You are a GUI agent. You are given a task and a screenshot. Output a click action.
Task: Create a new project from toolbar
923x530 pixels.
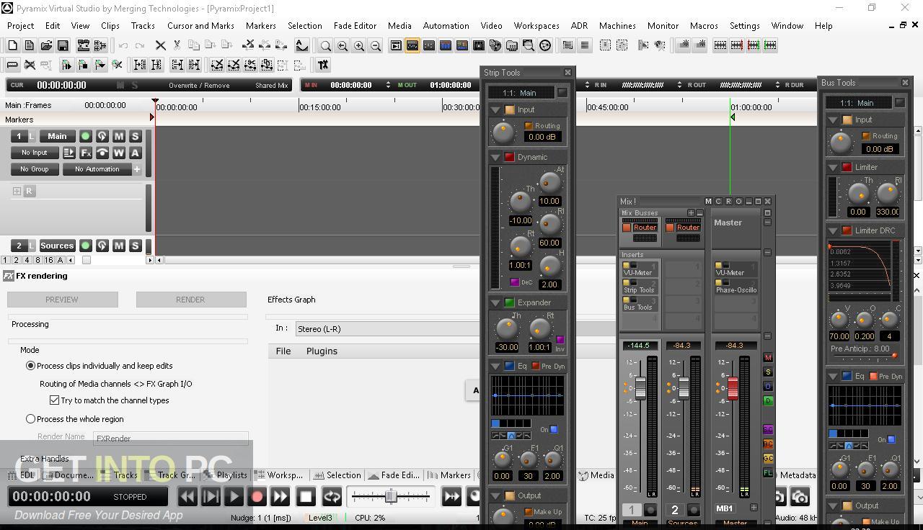pos(12,45)
